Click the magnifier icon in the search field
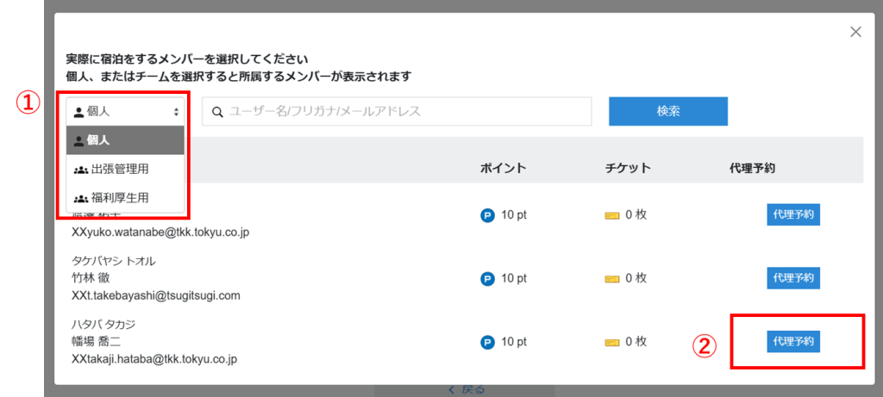The height and width of the screenshot is (397, 883). click(x=217, y=111)
